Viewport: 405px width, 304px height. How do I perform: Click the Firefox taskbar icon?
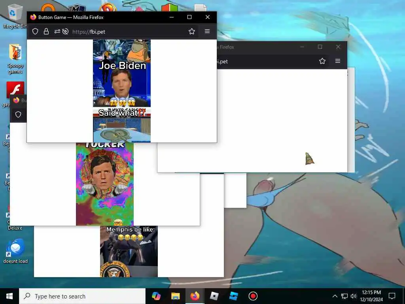(195, 296)
